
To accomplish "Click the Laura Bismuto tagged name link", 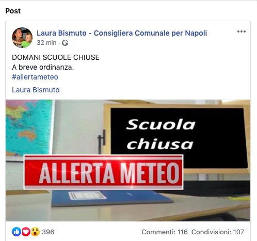I will click(x=36, y=90).
